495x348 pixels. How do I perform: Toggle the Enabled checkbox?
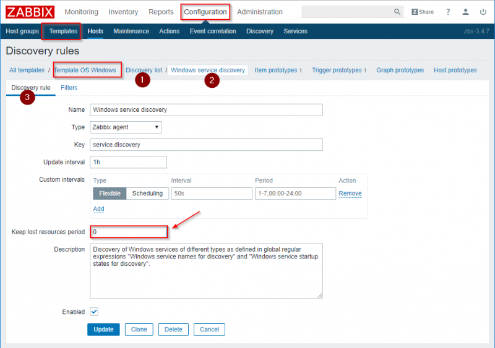(x=94, y=312)
